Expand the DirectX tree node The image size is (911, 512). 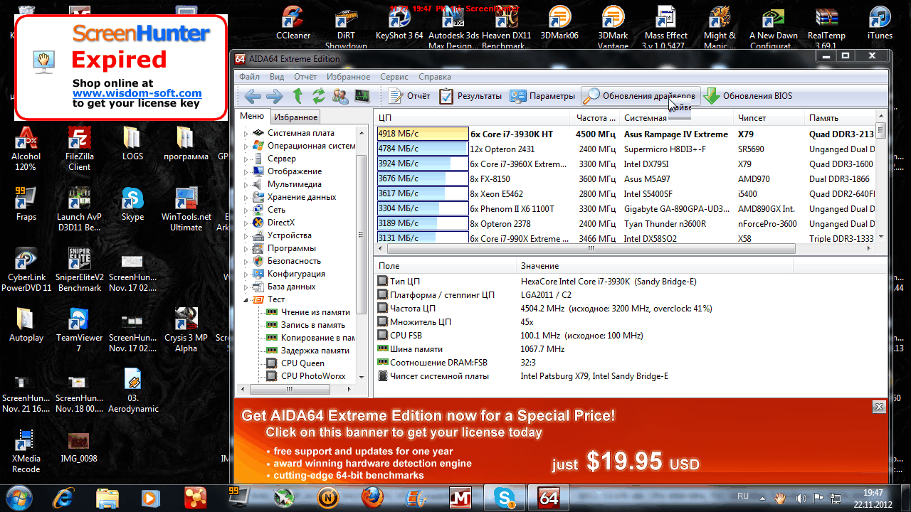point(246,223)
